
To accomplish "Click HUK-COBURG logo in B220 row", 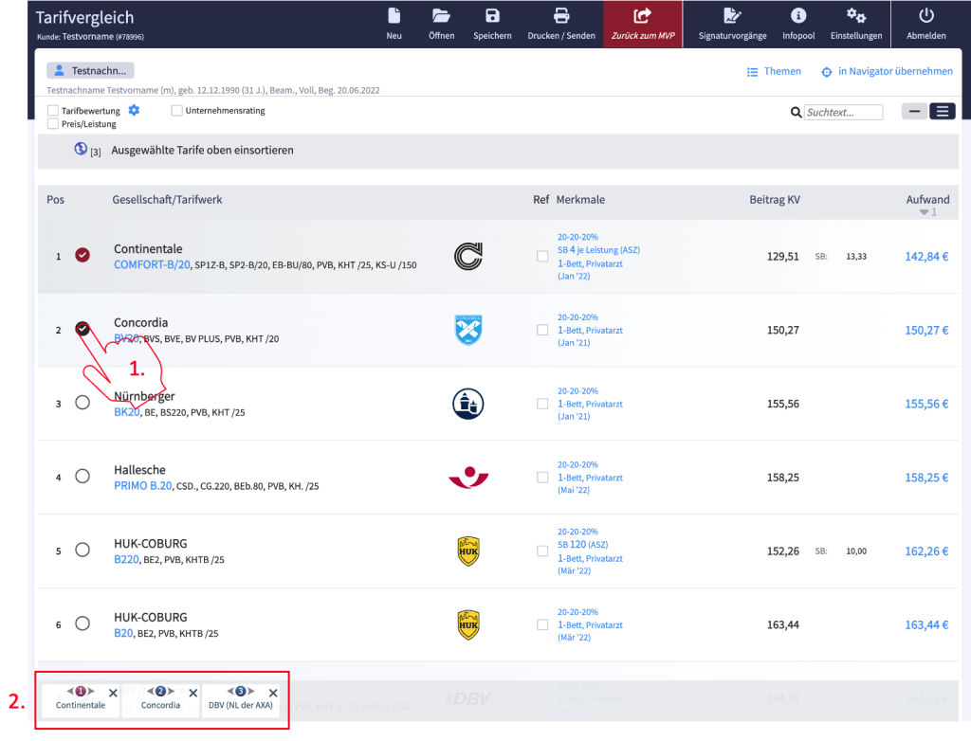I will pyautogui.click(x=468, y=551).
